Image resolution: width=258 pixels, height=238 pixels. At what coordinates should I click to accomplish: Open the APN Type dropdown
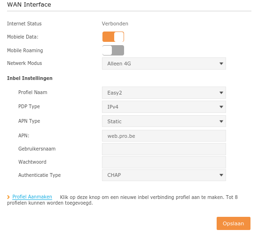164,121
